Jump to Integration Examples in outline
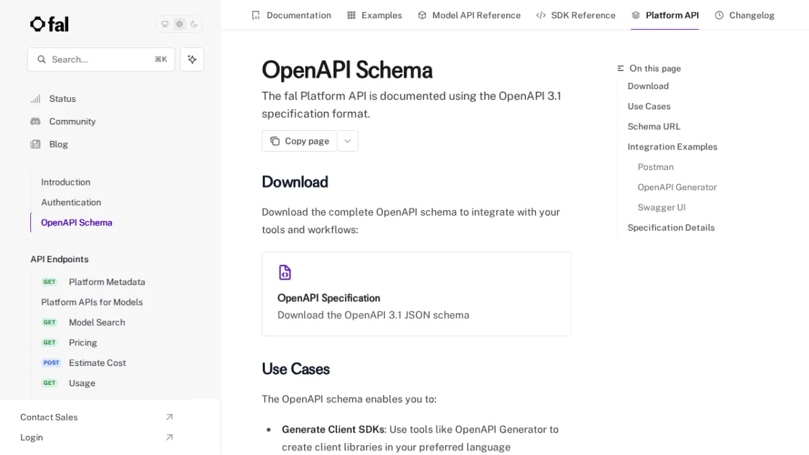 click(672, 146)
